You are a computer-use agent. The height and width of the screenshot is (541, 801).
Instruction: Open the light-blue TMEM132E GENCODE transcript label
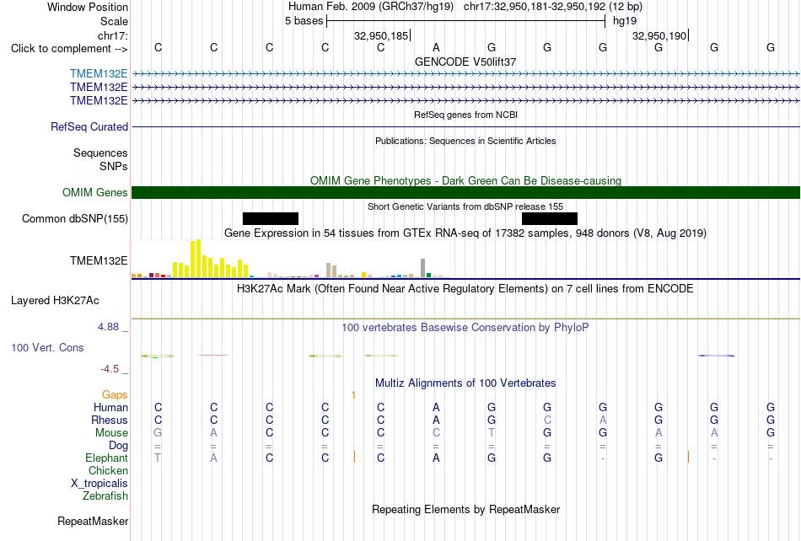[x=99, y=74]
